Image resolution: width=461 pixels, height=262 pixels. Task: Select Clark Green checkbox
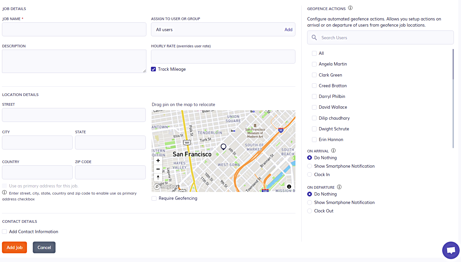click(x=314, y=75)
